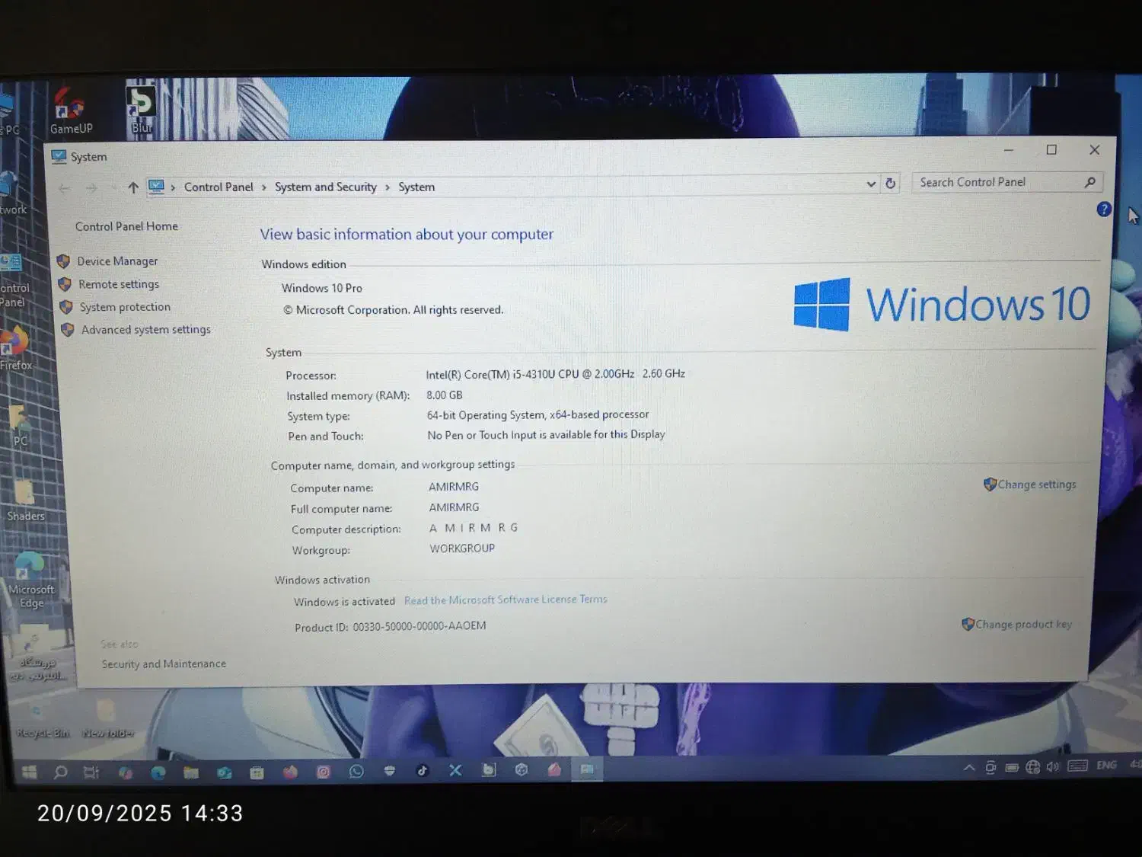Image resolution: width=1142 pixels, height=857 pixels.
Task: Open Microsoft Edge on the taskbar
Action: 158,772
